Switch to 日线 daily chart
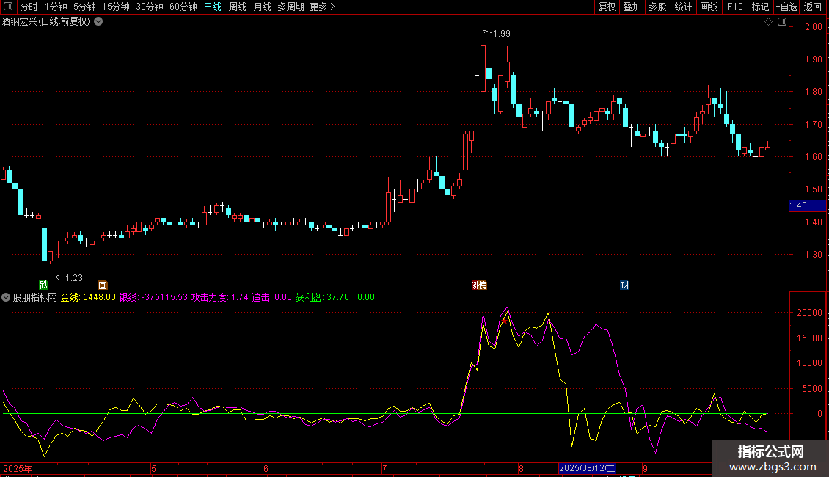Image resolution: width=829 pixels, height=477 pixels. click(x=213, y=7)
